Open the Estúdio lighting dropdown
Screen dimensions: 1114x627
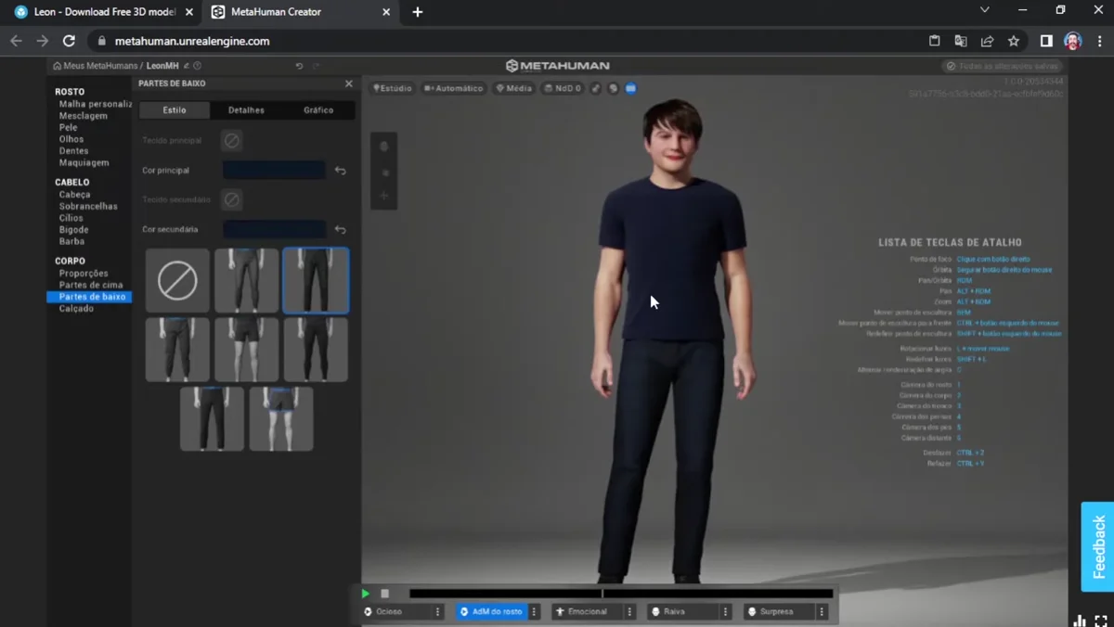[393, 88]
